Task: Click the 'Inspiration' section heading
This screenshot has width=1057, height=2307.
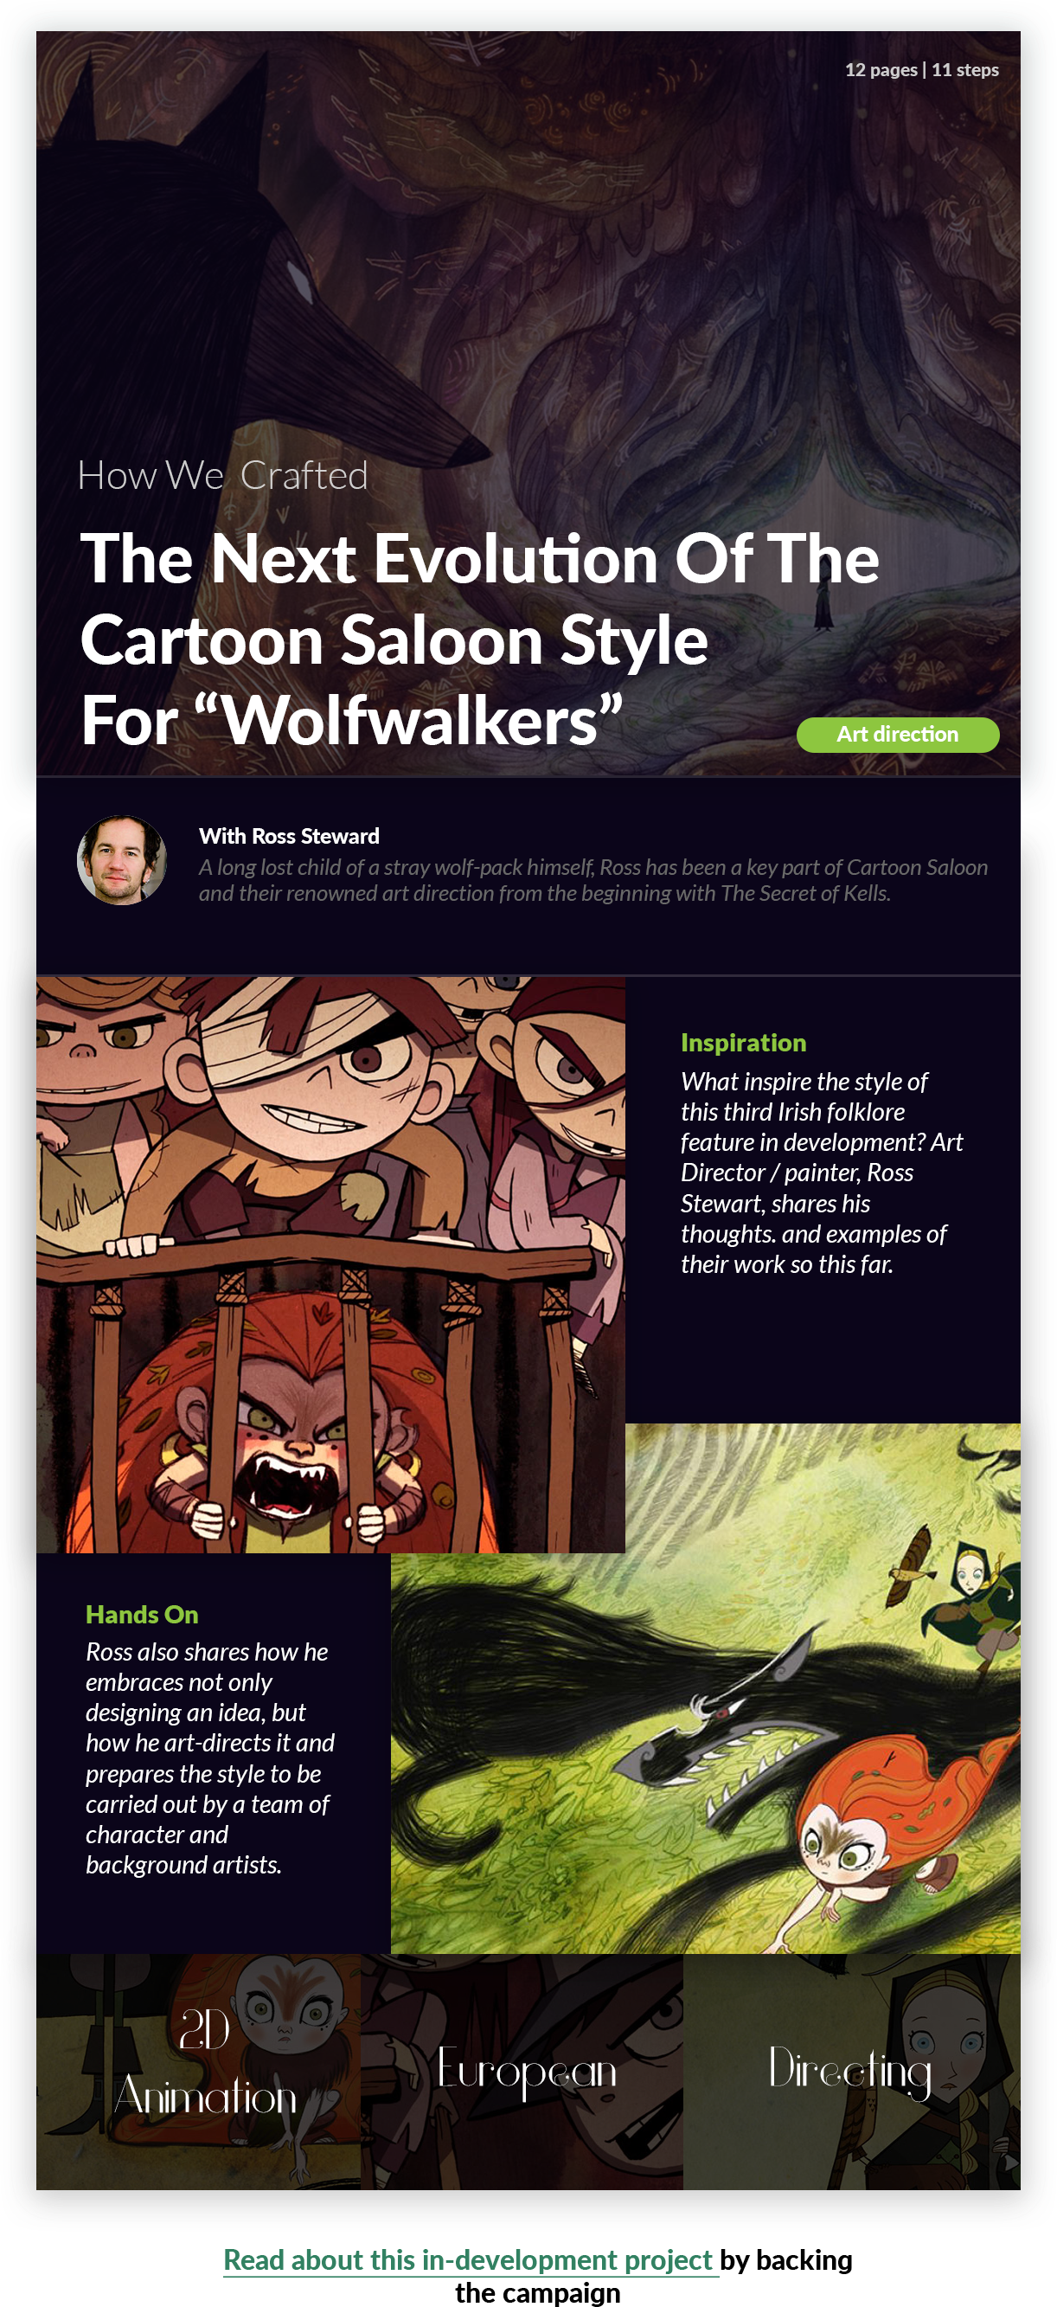Action: pyautogui.click(x=743, y=1043)
